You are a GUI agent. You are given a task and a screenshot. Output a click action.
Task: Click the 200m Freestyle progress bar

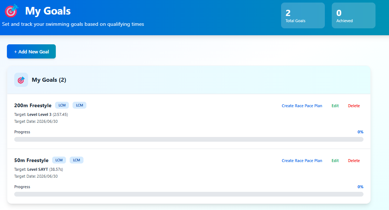188,140
